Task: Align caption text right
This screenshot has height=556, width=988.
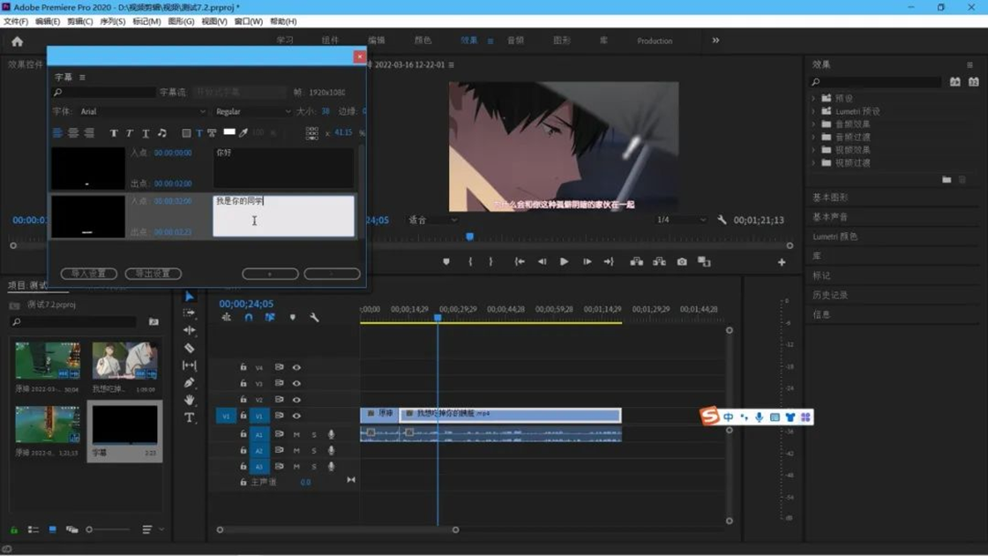Action: pyautogui.click(x=89, y=133)
